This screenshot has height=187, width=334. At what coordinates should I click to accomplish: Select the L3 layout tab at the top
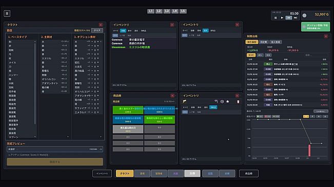click(x=167, y=11)
